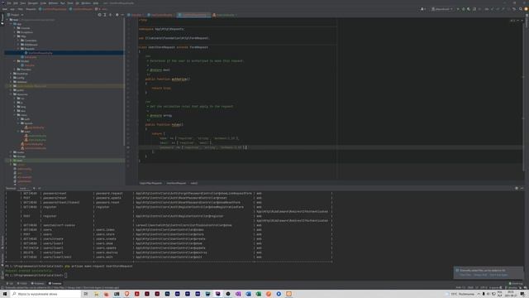
Task: Click the Search Everywhere magnifier icon
Action: [x=521, y=9]
